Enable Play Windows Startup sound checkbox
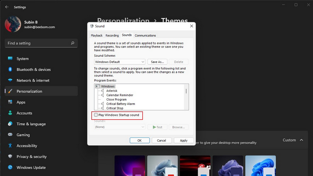Viewport: 313px width, 176px height. pyautogui.click(x=96, y=115)
